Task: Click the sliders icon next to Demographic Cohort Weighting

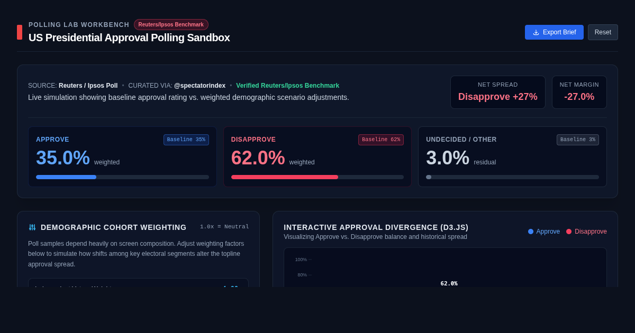Action: [x=32, y=227]
